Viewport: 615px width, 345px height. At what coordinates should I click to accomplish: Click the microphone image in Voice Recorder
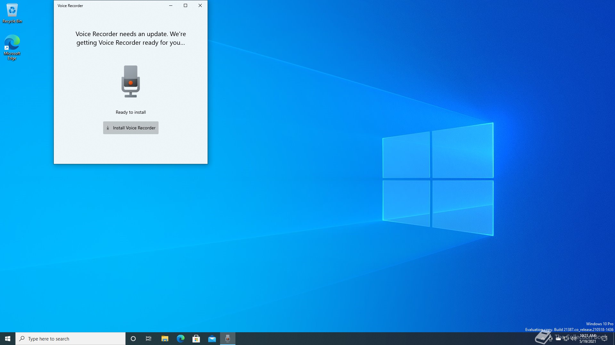coord(131,81)
